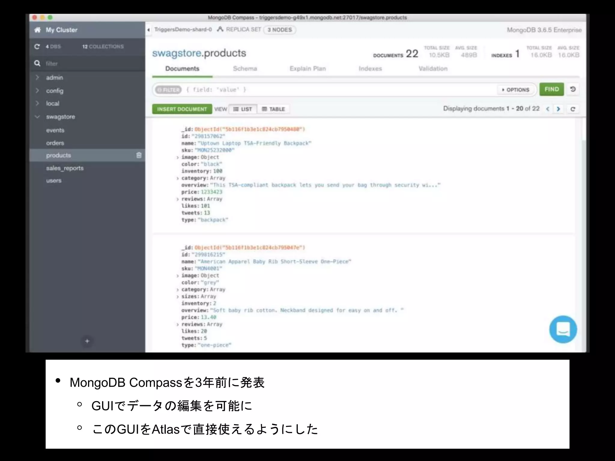Viewport: 615px width, 461px height.
Task: Collapse the sidebar with the left caret
Action: pos(148,30)
